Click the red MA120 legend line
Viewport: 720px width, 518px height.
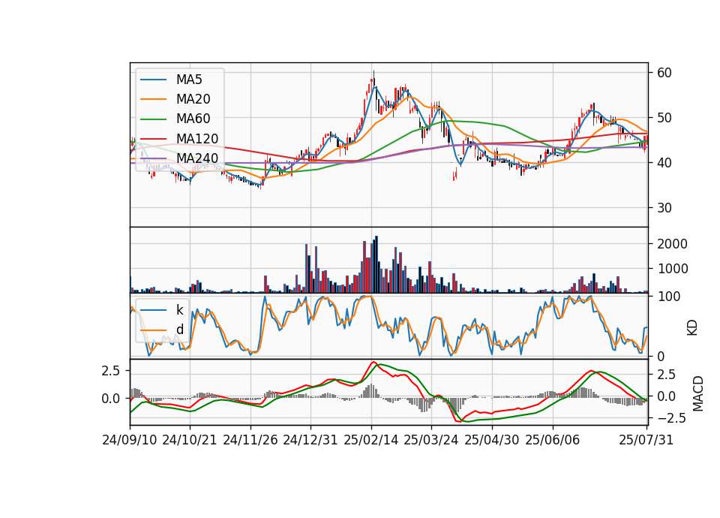pos(153,139)
